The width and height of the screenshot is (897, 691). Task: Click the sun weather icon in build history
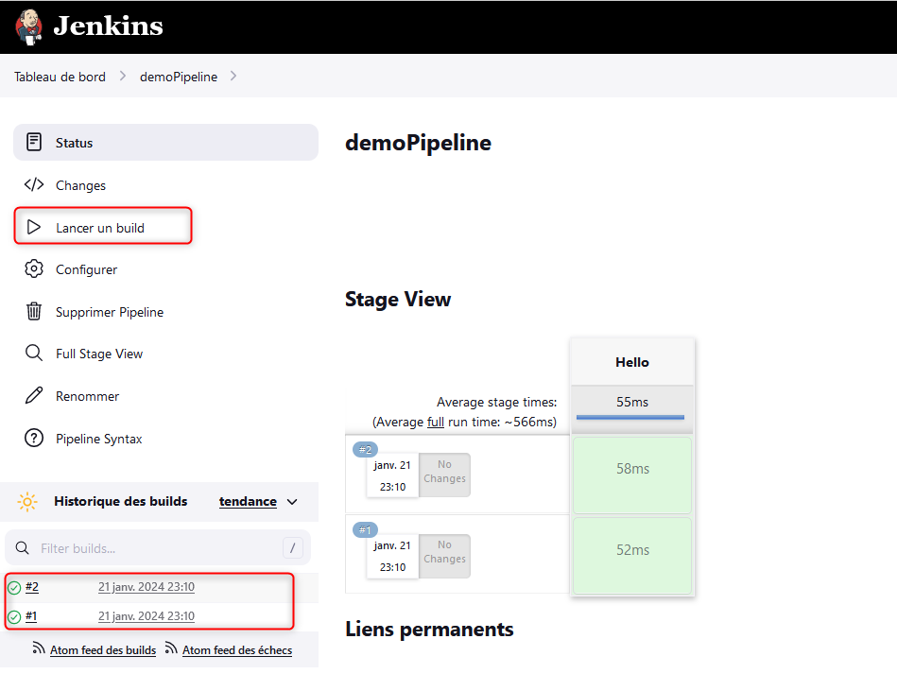point(26,502)
